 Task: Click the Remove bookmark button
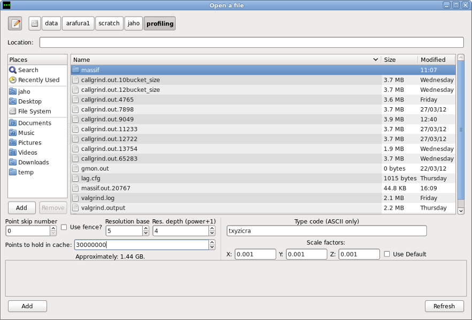point(53,208)
